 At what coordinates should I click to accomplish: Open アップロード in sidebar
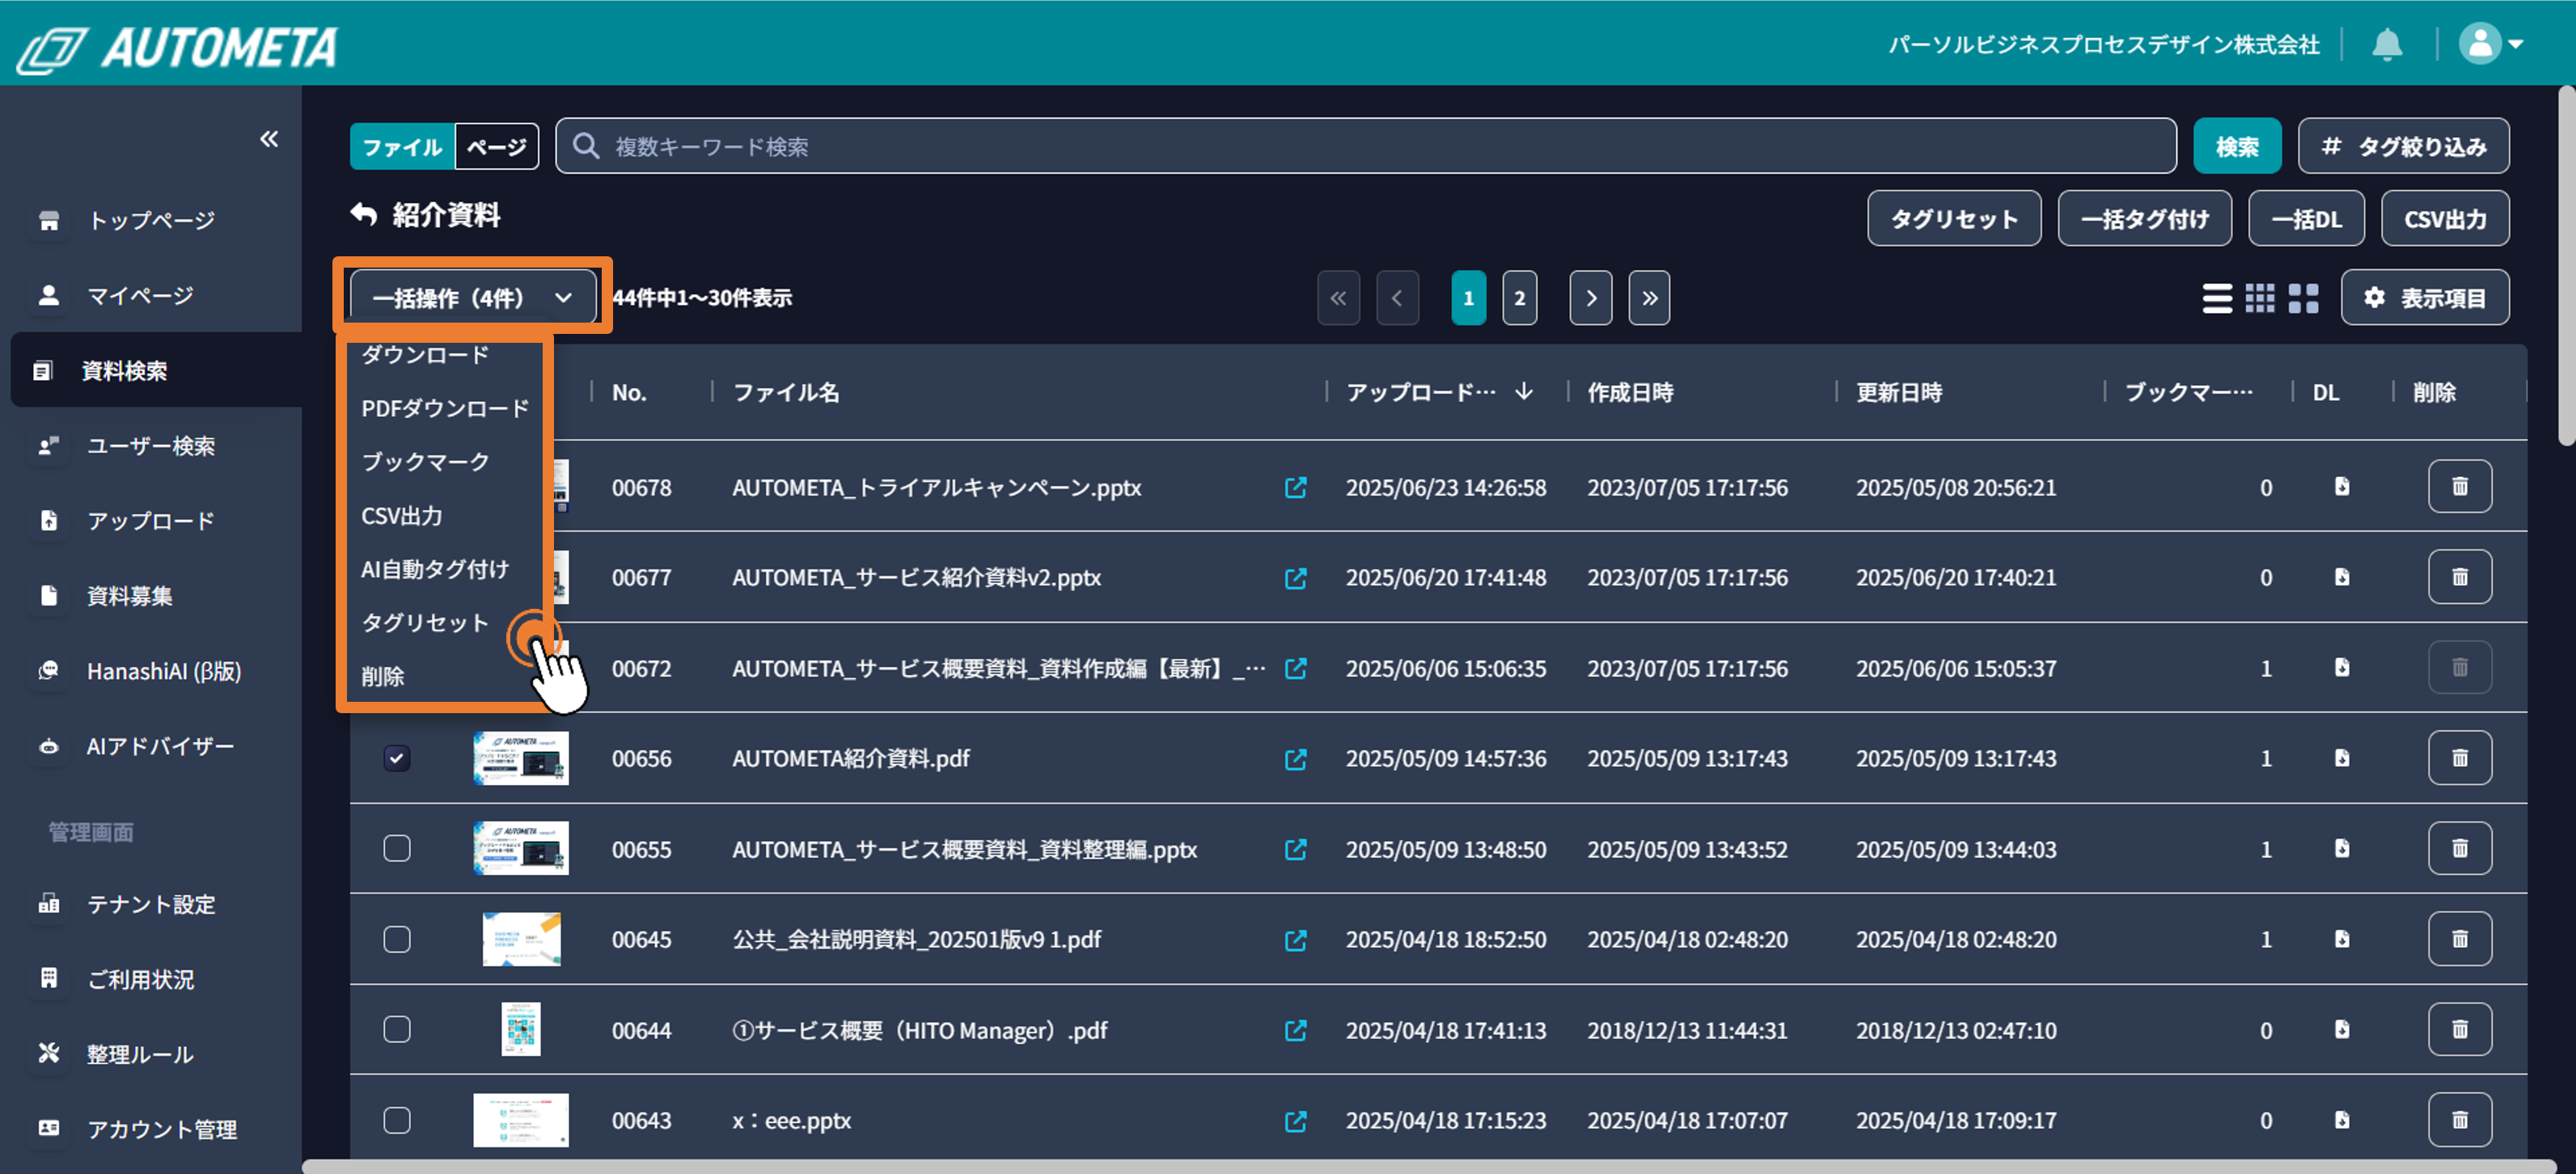(x=150, y=521)
